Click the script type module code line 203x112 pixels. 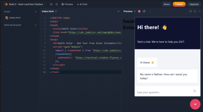coord(67,47)
